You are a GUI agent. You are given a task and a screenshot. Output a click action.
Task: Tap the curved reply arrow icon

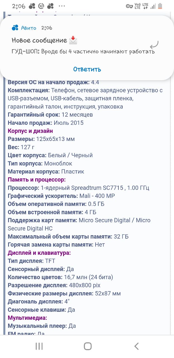point(154,45)
